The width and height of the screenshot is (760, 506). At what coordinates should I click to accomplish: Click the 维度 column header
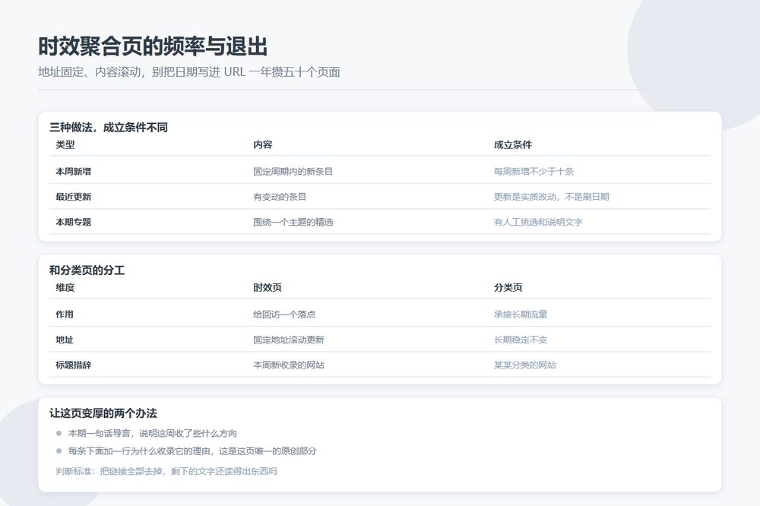tap(65, 288)
